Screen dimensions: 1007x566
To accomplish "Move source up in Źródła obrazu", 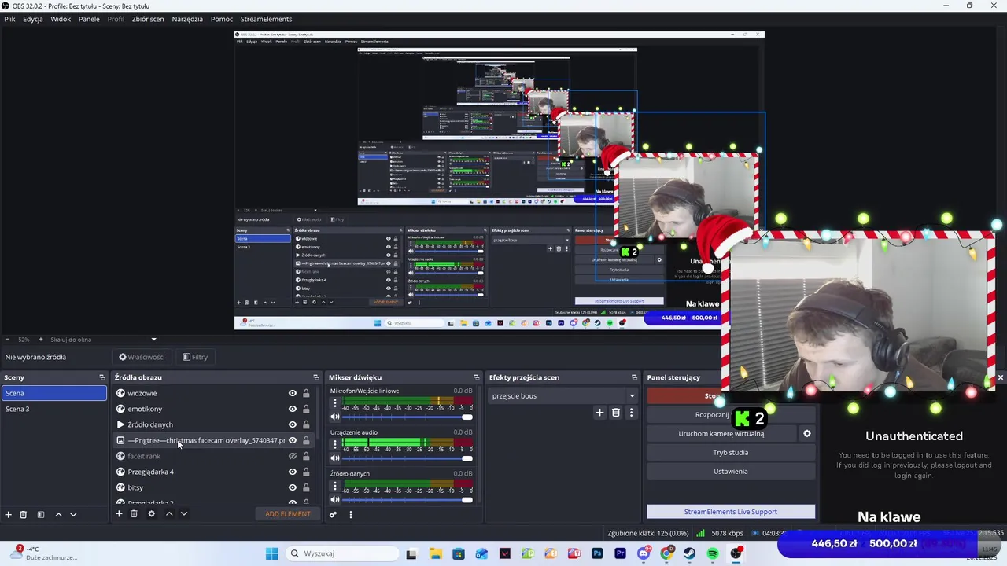I will [168, 514].
